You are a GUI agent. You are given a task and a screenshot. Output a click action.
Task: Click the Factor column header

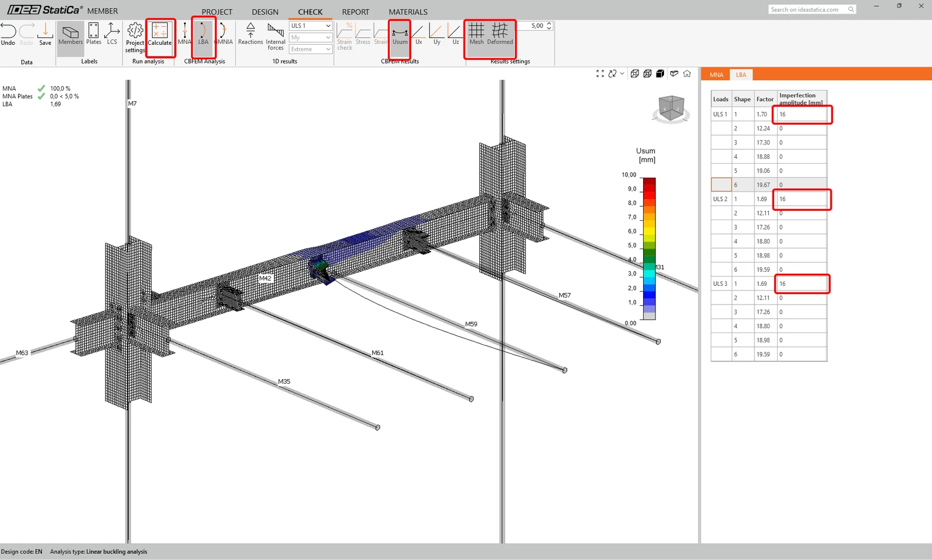pyautogui.click(x=765, y=99)
